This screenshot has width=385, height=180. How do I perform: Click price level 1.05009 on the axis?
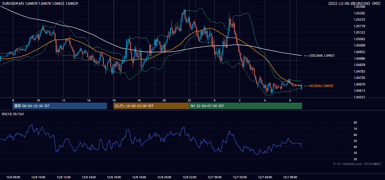359,46
